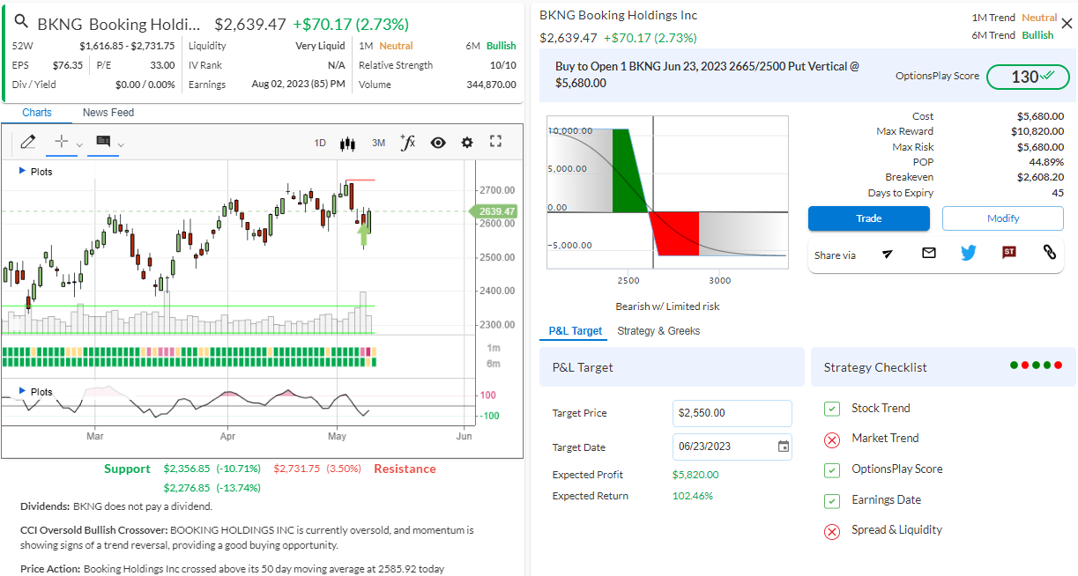Click the Relative Strength 10/10 value
Viewport: 1078px width, 576px height.
pos(502,65)
